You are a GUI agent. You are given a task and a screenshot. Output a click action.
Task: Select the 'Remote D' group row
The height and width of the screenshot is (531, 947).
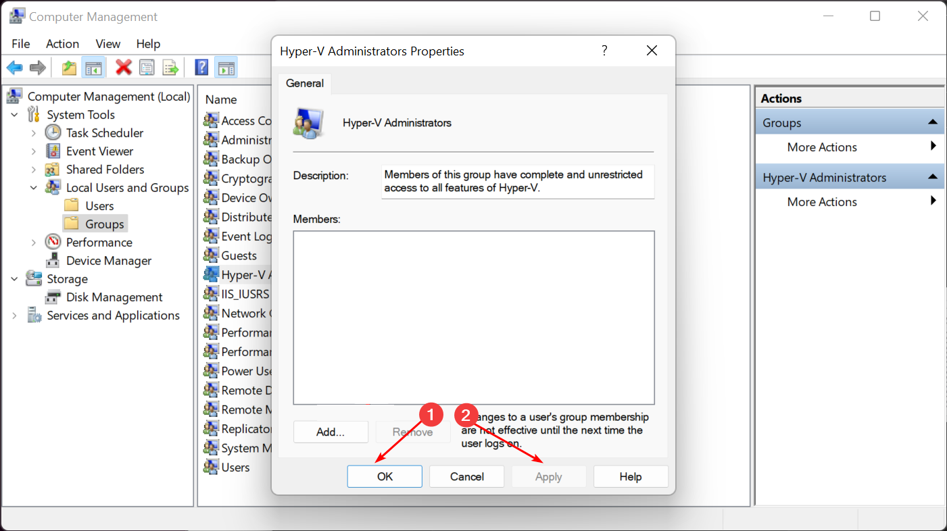[237, 390]
